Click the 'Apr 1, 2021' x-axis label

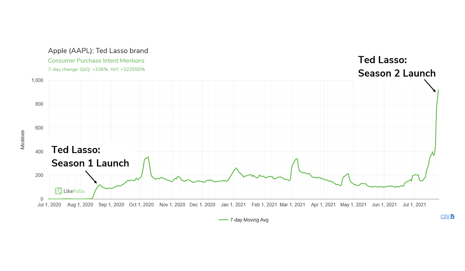(323, 205)
